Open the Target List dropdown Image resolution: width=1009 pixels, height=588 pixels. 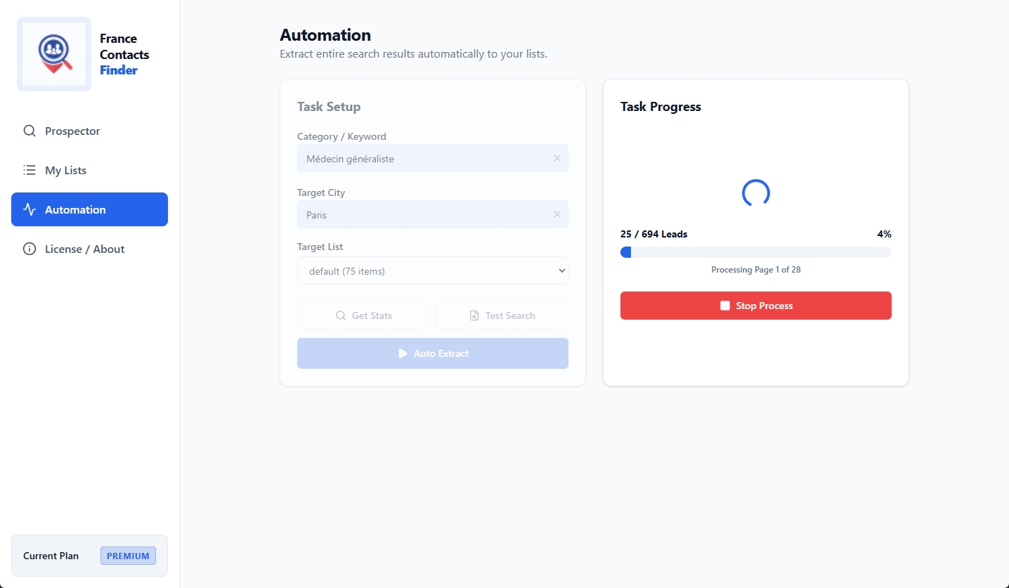pos(432,270)
